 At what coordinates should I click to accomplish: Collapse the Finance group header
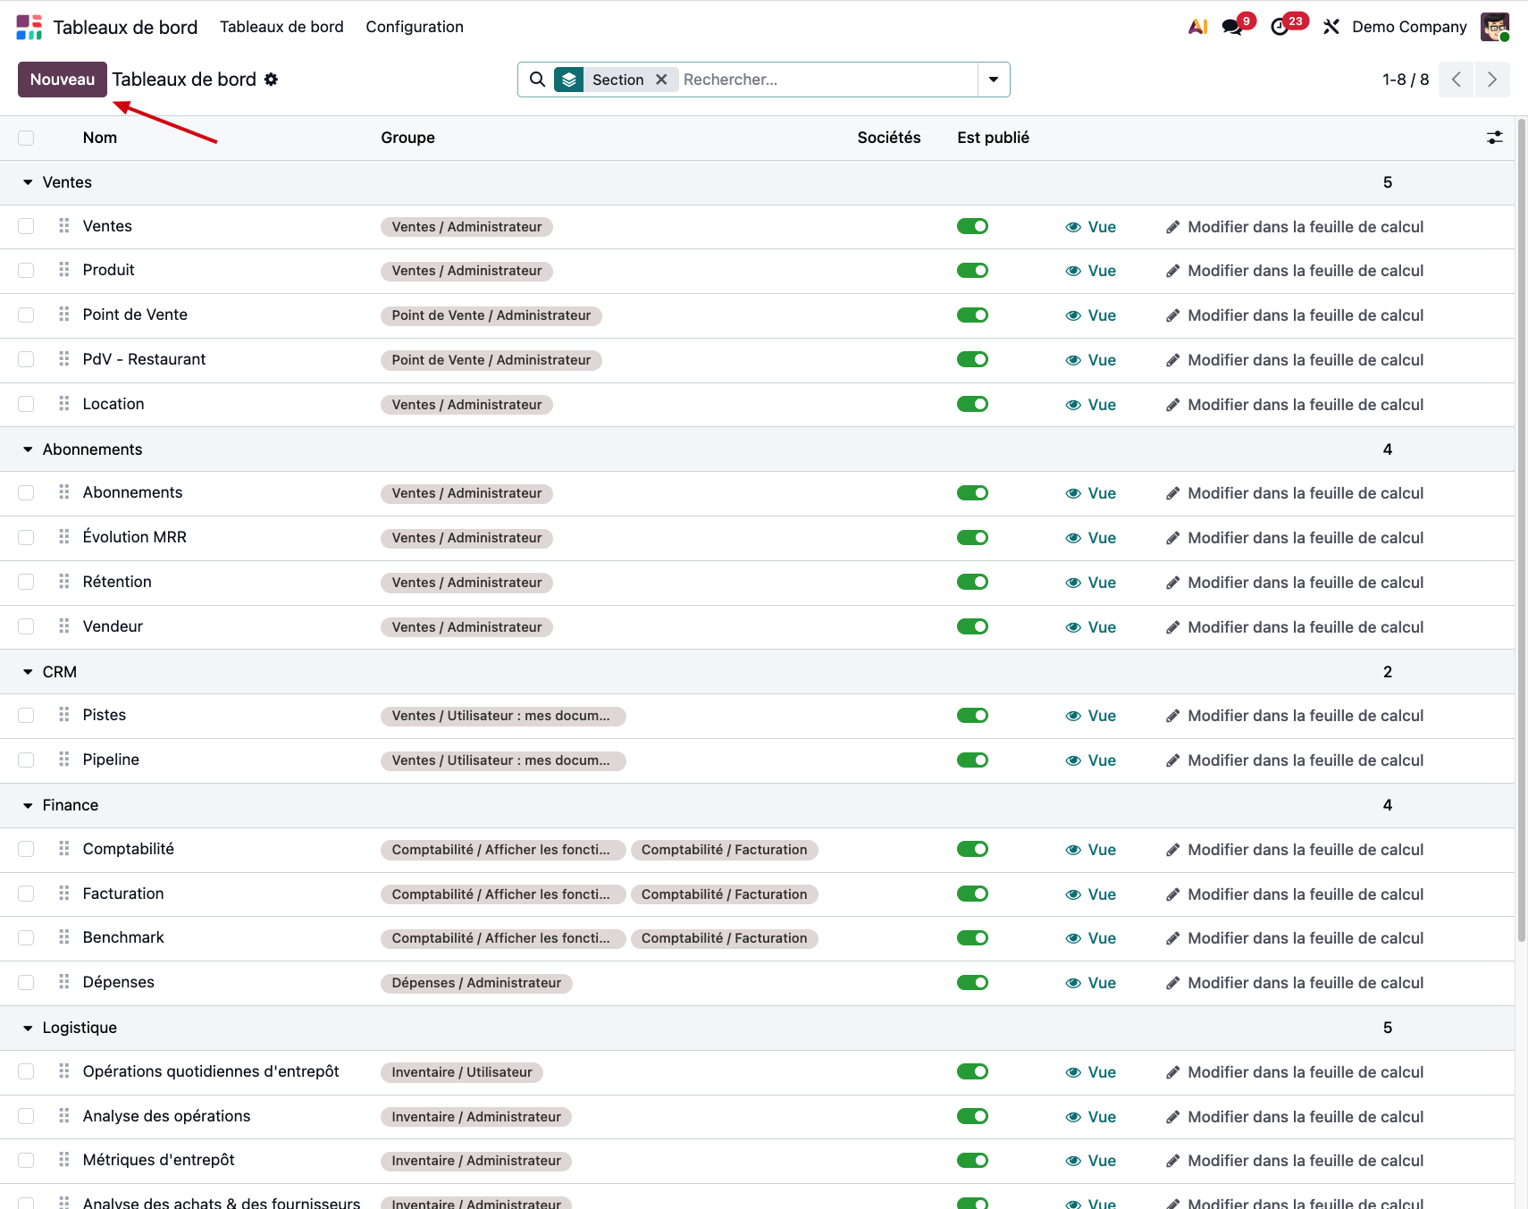coord(28,805)
